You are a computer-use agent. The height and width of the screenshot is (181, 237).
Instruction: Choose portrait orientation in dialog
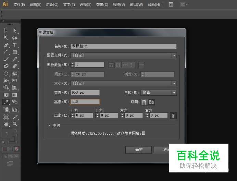pos(144,102)
